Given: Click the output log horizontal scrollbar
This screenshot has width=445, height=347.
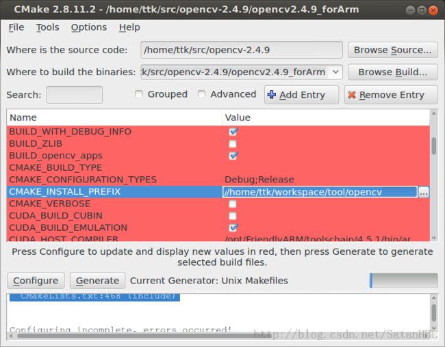Looking at the screenshot, I should point(143,336).
